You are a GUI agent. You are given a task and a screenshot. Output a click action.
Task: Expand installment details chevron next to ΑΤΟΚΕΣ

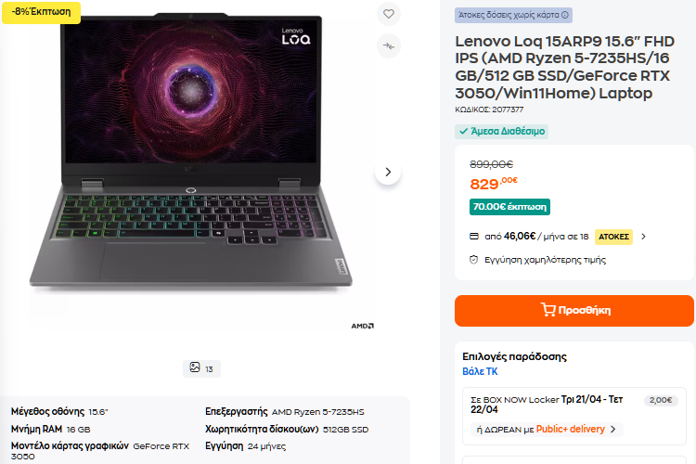(x=644, y=236)
